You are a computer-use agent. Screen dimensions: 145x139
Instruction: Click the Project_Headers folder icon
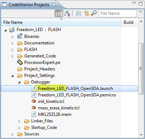(x=20, y=69)
